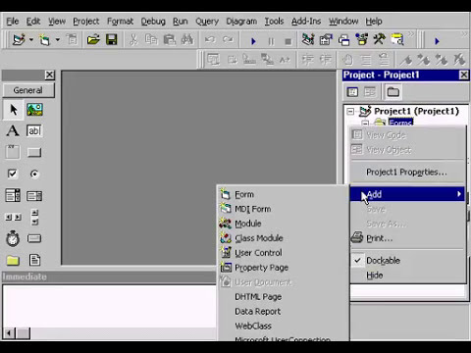This screenshot has width=471, height=353.
Task: Click the Save Project toolbar icon
Action: click(x=112, y=40)
